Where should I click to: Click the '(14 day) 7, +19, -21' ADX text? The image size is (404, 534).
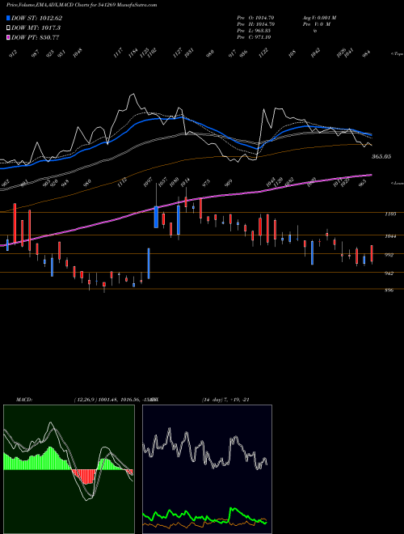point(226,400)
